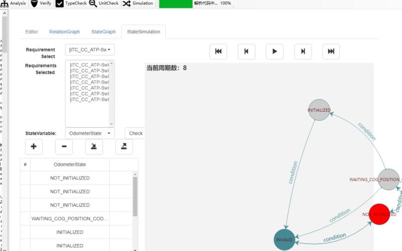Click the export (upload arrow) button
Screen dimensions: 402x251
pyautogui.click(x=124, y=147)
